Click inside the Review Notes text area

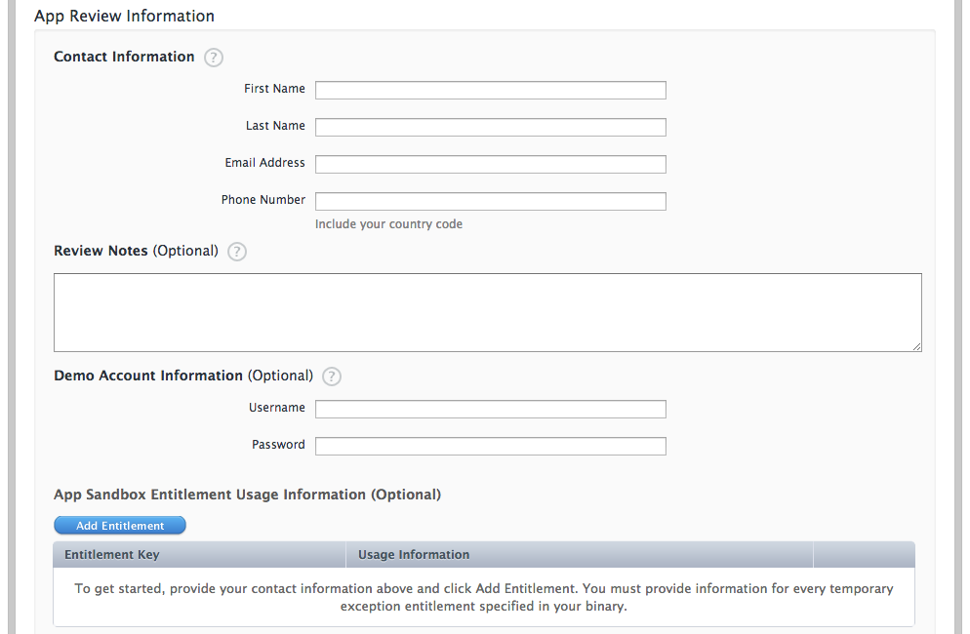488,310
